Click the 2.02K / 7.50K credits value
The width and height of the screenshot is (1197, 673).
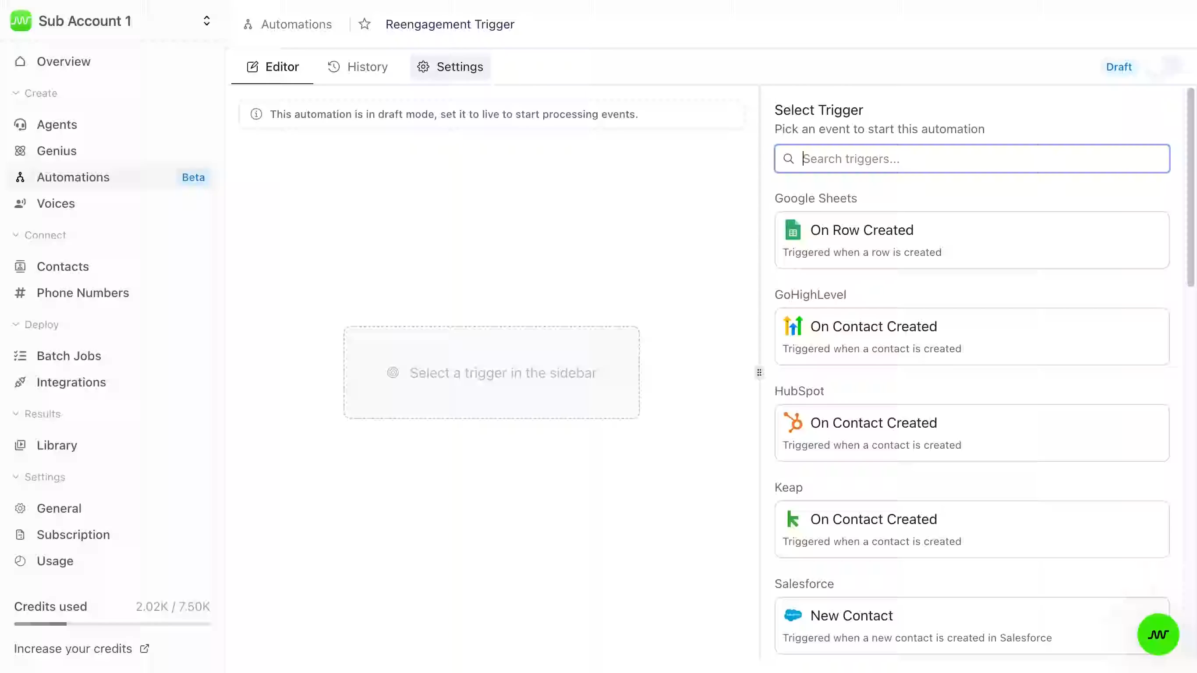click(172, 606)
